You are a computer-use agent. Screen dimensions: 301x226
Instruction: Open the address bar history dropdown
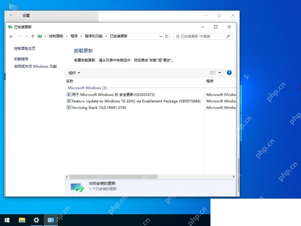point(161,36)
